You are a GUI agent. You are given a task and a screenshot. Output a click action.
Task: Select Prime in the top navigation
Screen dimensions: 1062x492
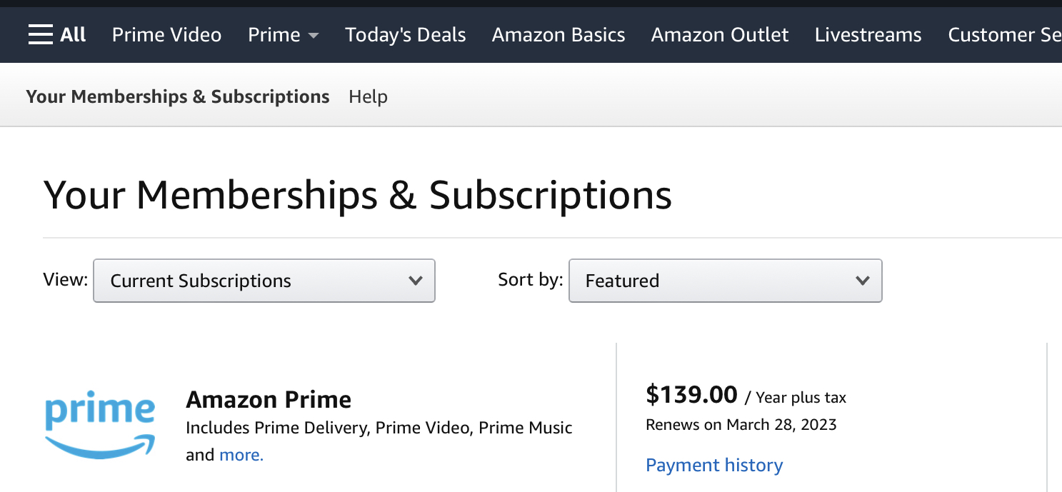(274, 34)
